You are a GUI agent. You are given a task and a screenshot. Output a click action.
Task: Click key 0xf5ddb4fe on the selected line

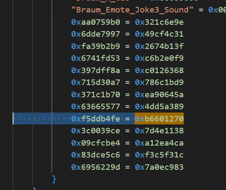pos(95,119)
